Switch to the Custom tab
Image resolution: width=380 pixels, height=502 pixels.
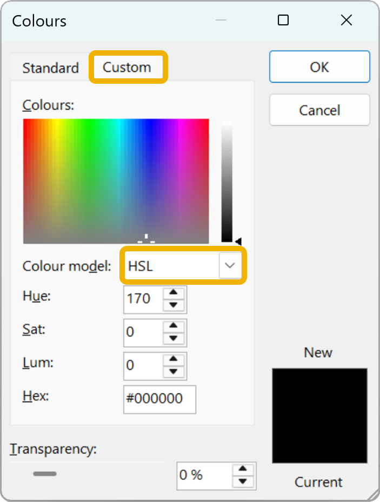[x=127, y=67]
